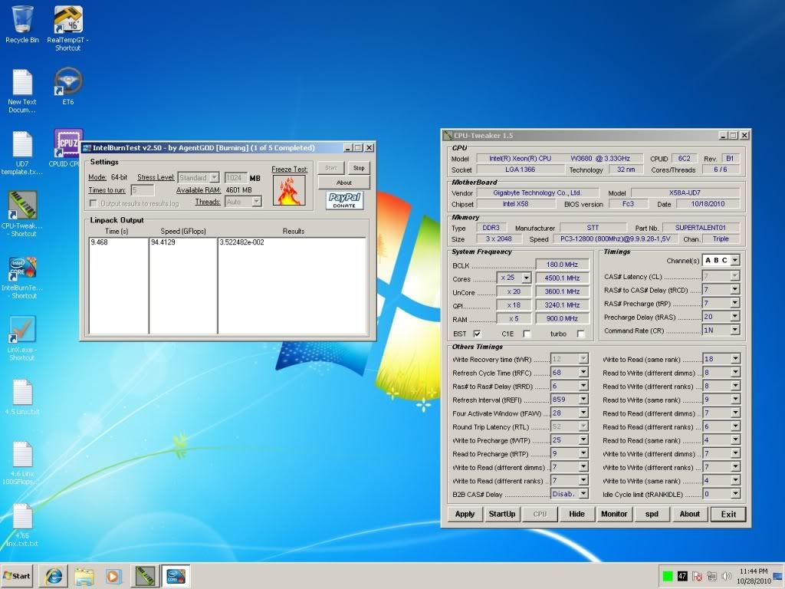
Task: Expand the Ras# to Ras# Delay (tRRD) dropdown
Action: [583, 387]
